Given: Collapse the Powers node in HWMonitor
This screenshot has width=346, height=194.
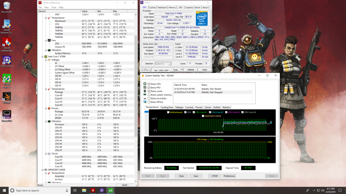Looking at the screenshot, I should coord(46,108).
